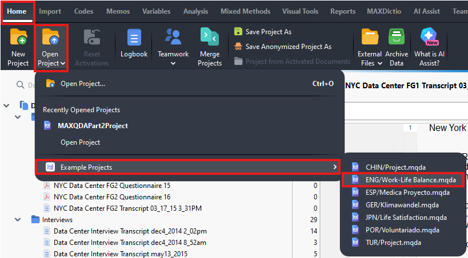Click the NYC Data Center FG1 Transcript title

click(x=406, y=85)
